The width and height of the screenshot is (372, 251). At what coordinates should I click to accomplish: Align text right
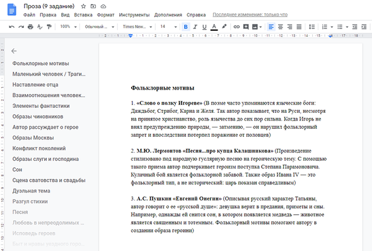pos(289,27)
